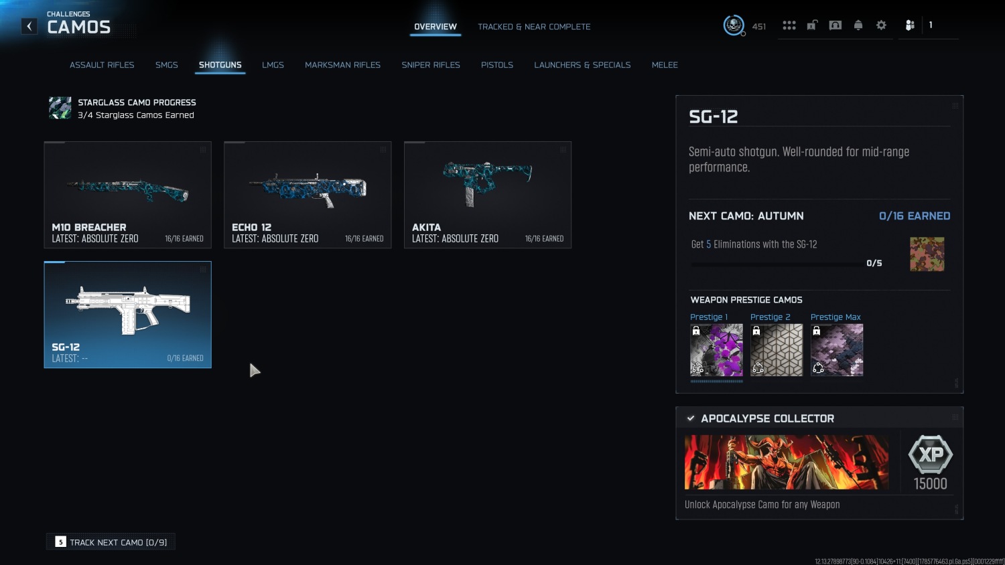Select the Marksman Rifles category

pos(342,65)
